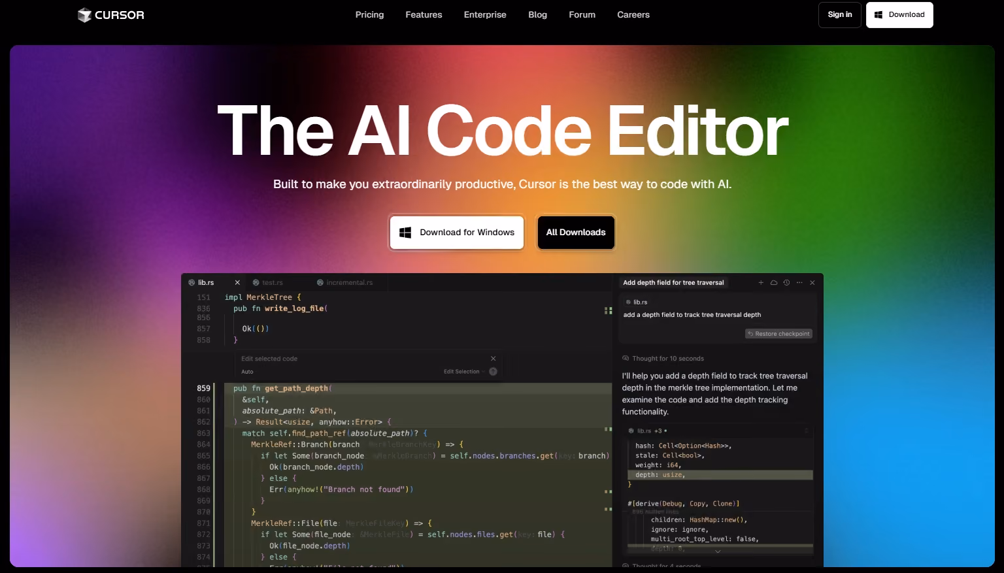Click the 'hash: Cell<Option<Hash>>,' line
Screen dimensions: 1004x573
point(684,446)
